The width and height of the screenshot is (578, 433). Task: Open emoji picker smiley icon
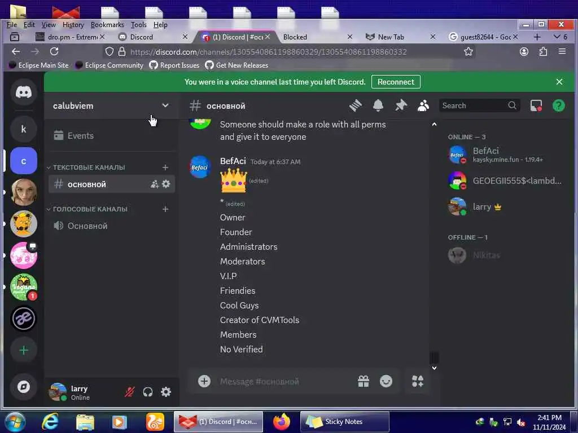pos(386,381)
